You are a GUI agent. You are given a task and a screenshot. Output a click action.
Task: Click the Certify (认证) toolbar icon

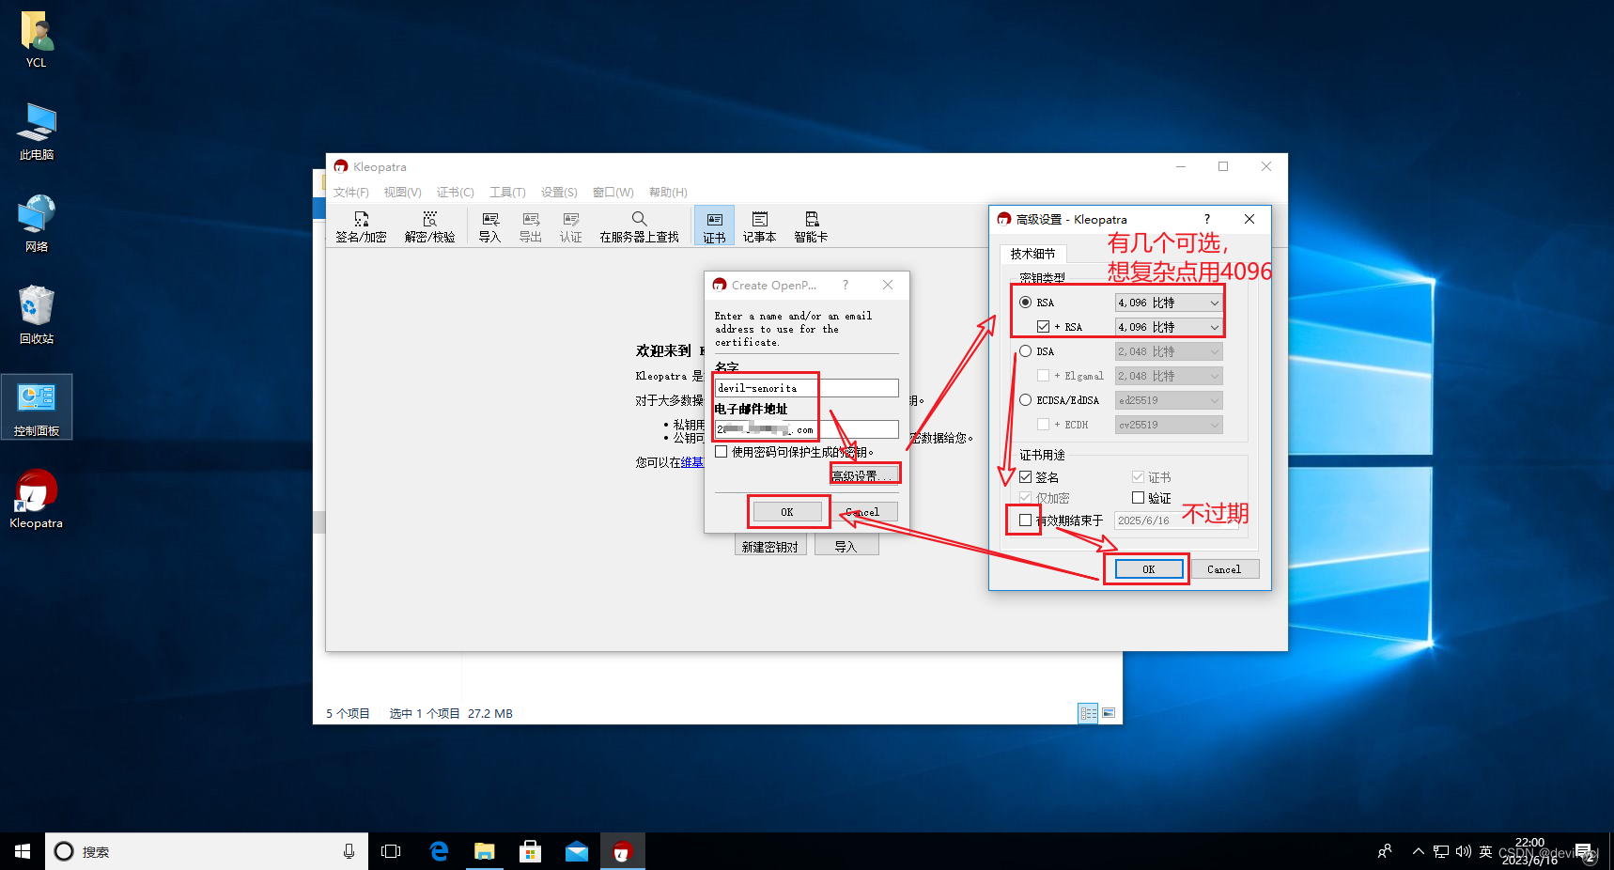(571, 227)
